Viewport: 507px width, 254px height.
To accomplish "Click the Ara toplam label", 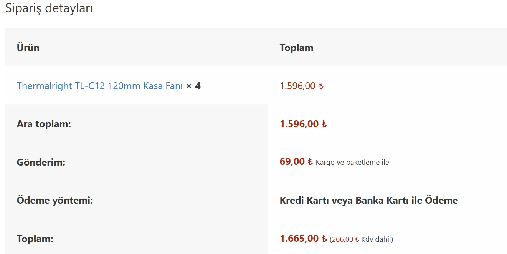I will (44, 124).
